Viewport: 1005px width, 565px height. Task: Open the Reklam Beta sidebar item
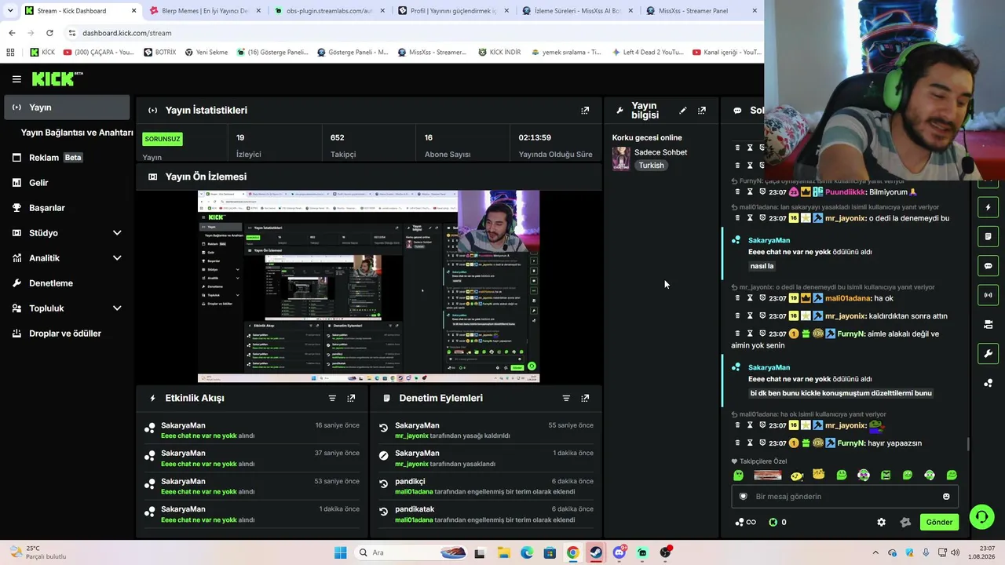[x=67, y=158]
